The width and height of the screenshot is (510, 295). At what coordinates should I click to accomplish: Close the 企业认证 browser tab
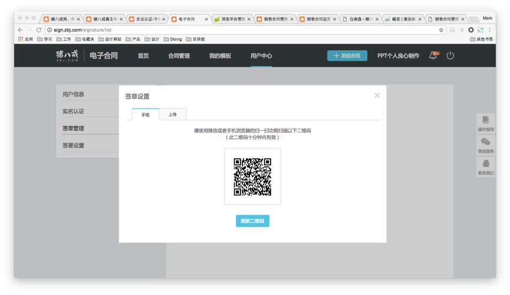coord(163,19)
